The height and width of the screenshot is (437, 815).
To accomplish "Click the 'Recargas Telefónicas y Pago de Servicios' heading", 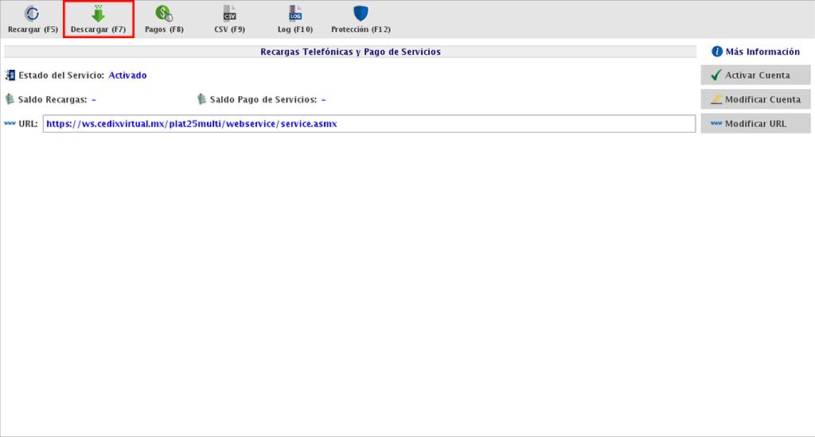I will pyautogui.click(x=350, y=52).
